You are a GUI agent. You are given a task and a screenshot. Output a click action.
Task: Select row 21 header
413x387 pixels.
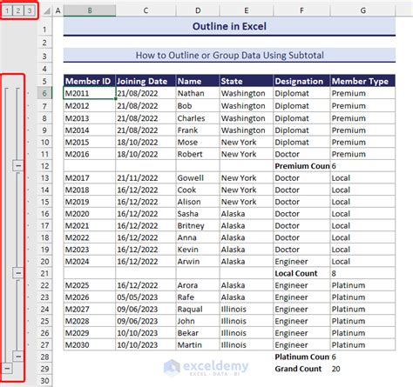[x=44, y=273]
